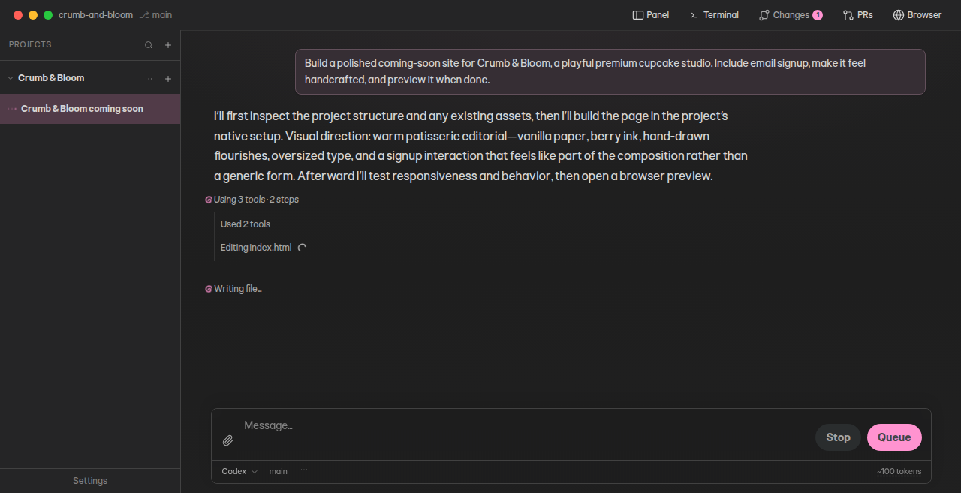Select the Crumb & Bloom coming soon thread
Screen dimensions: 961x493
tap(90, 109)
